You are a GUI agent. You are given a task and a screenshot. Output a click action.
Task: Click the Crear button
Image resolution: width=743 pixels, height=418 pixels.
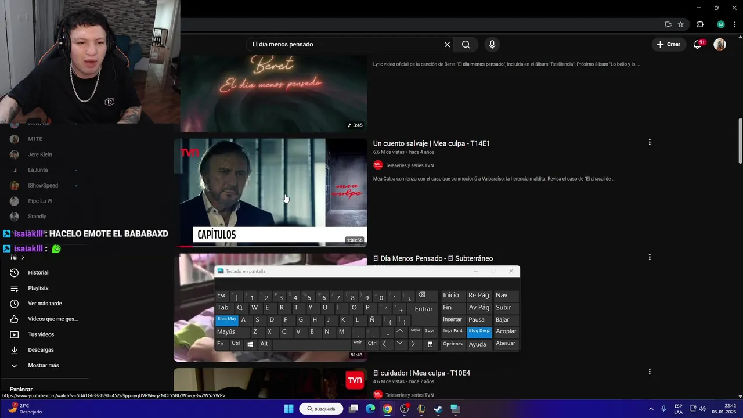pyautogui.click(x=668, y=44)
